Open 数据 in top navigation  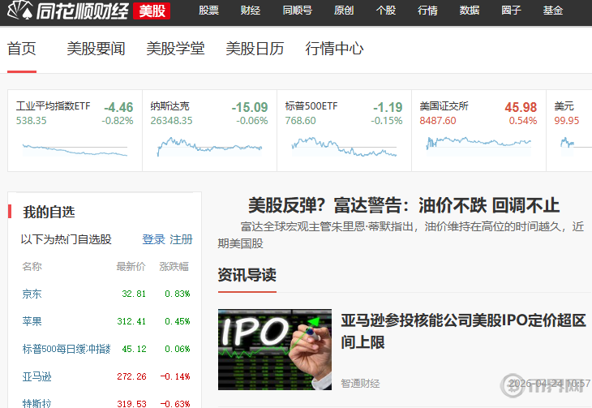[470, 11]
